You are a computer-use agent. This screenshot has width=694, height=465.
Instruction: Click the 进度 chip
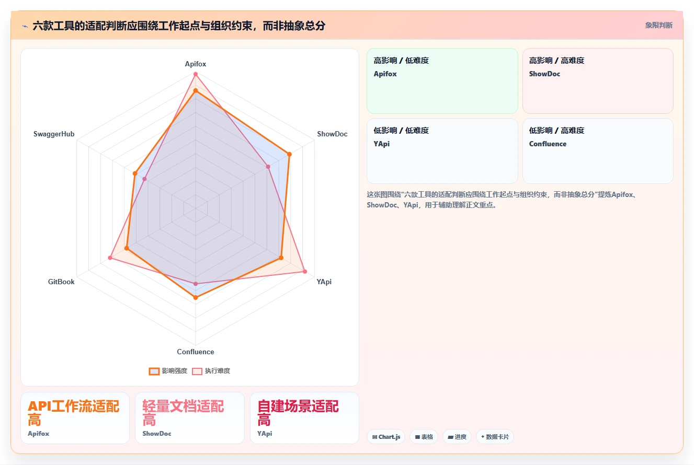click(457, 437)
